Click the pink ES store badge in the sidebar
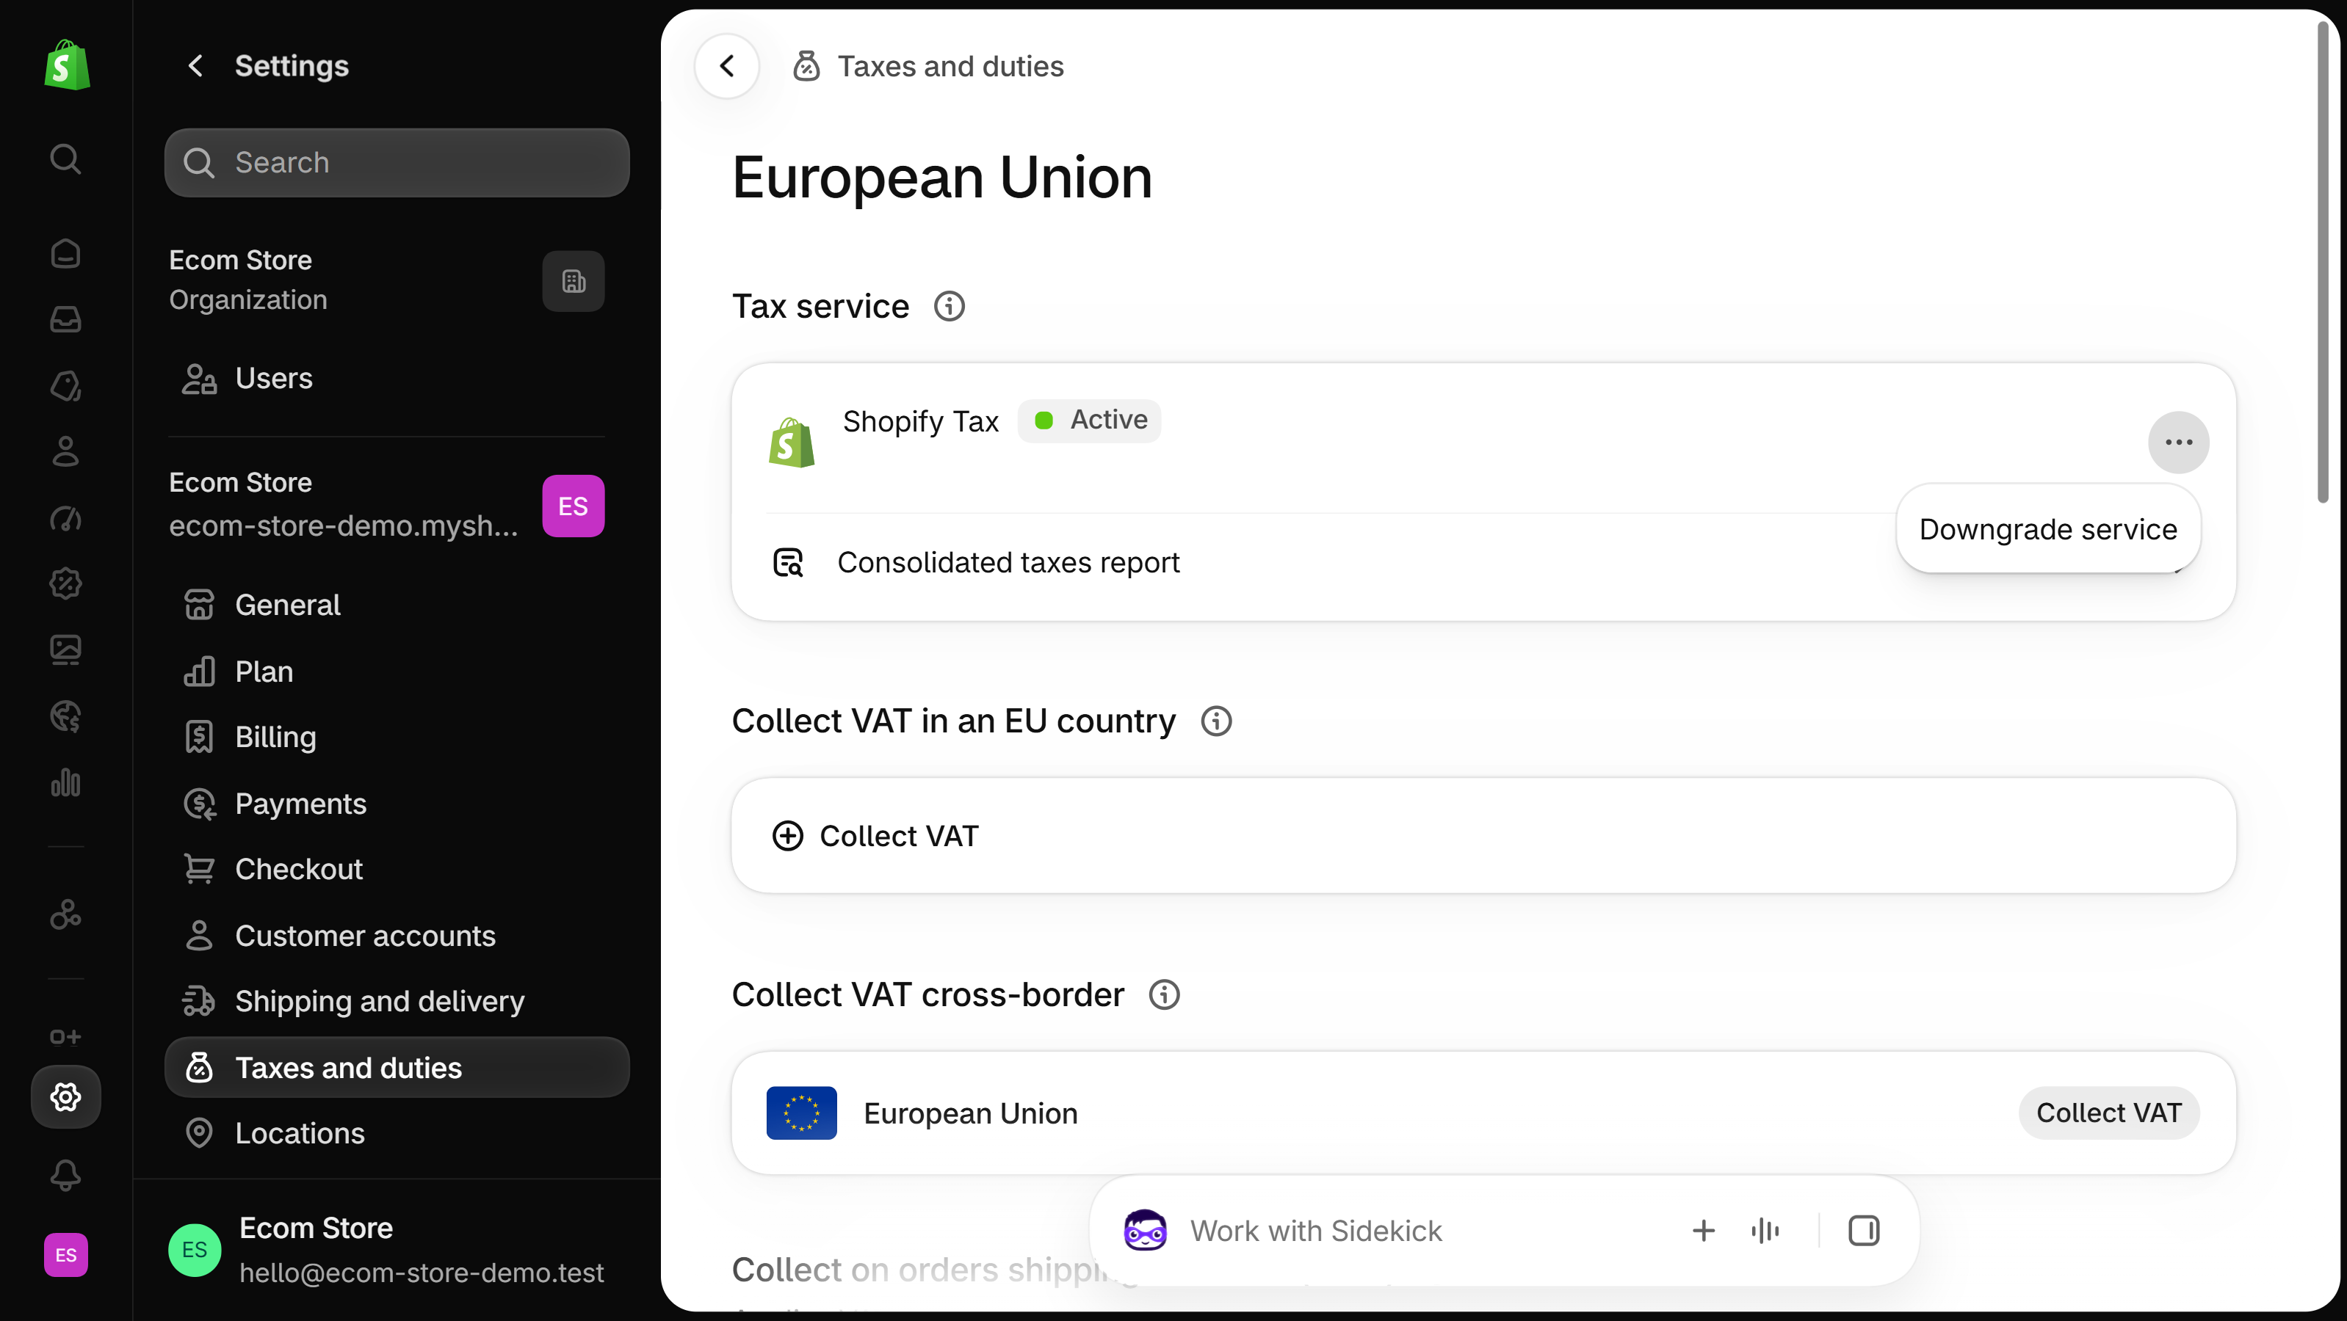 (573, 506)
